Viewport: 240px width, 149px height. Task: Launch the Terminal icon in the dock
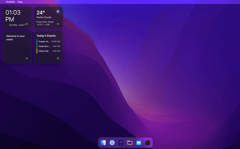(x=147, y=143)
